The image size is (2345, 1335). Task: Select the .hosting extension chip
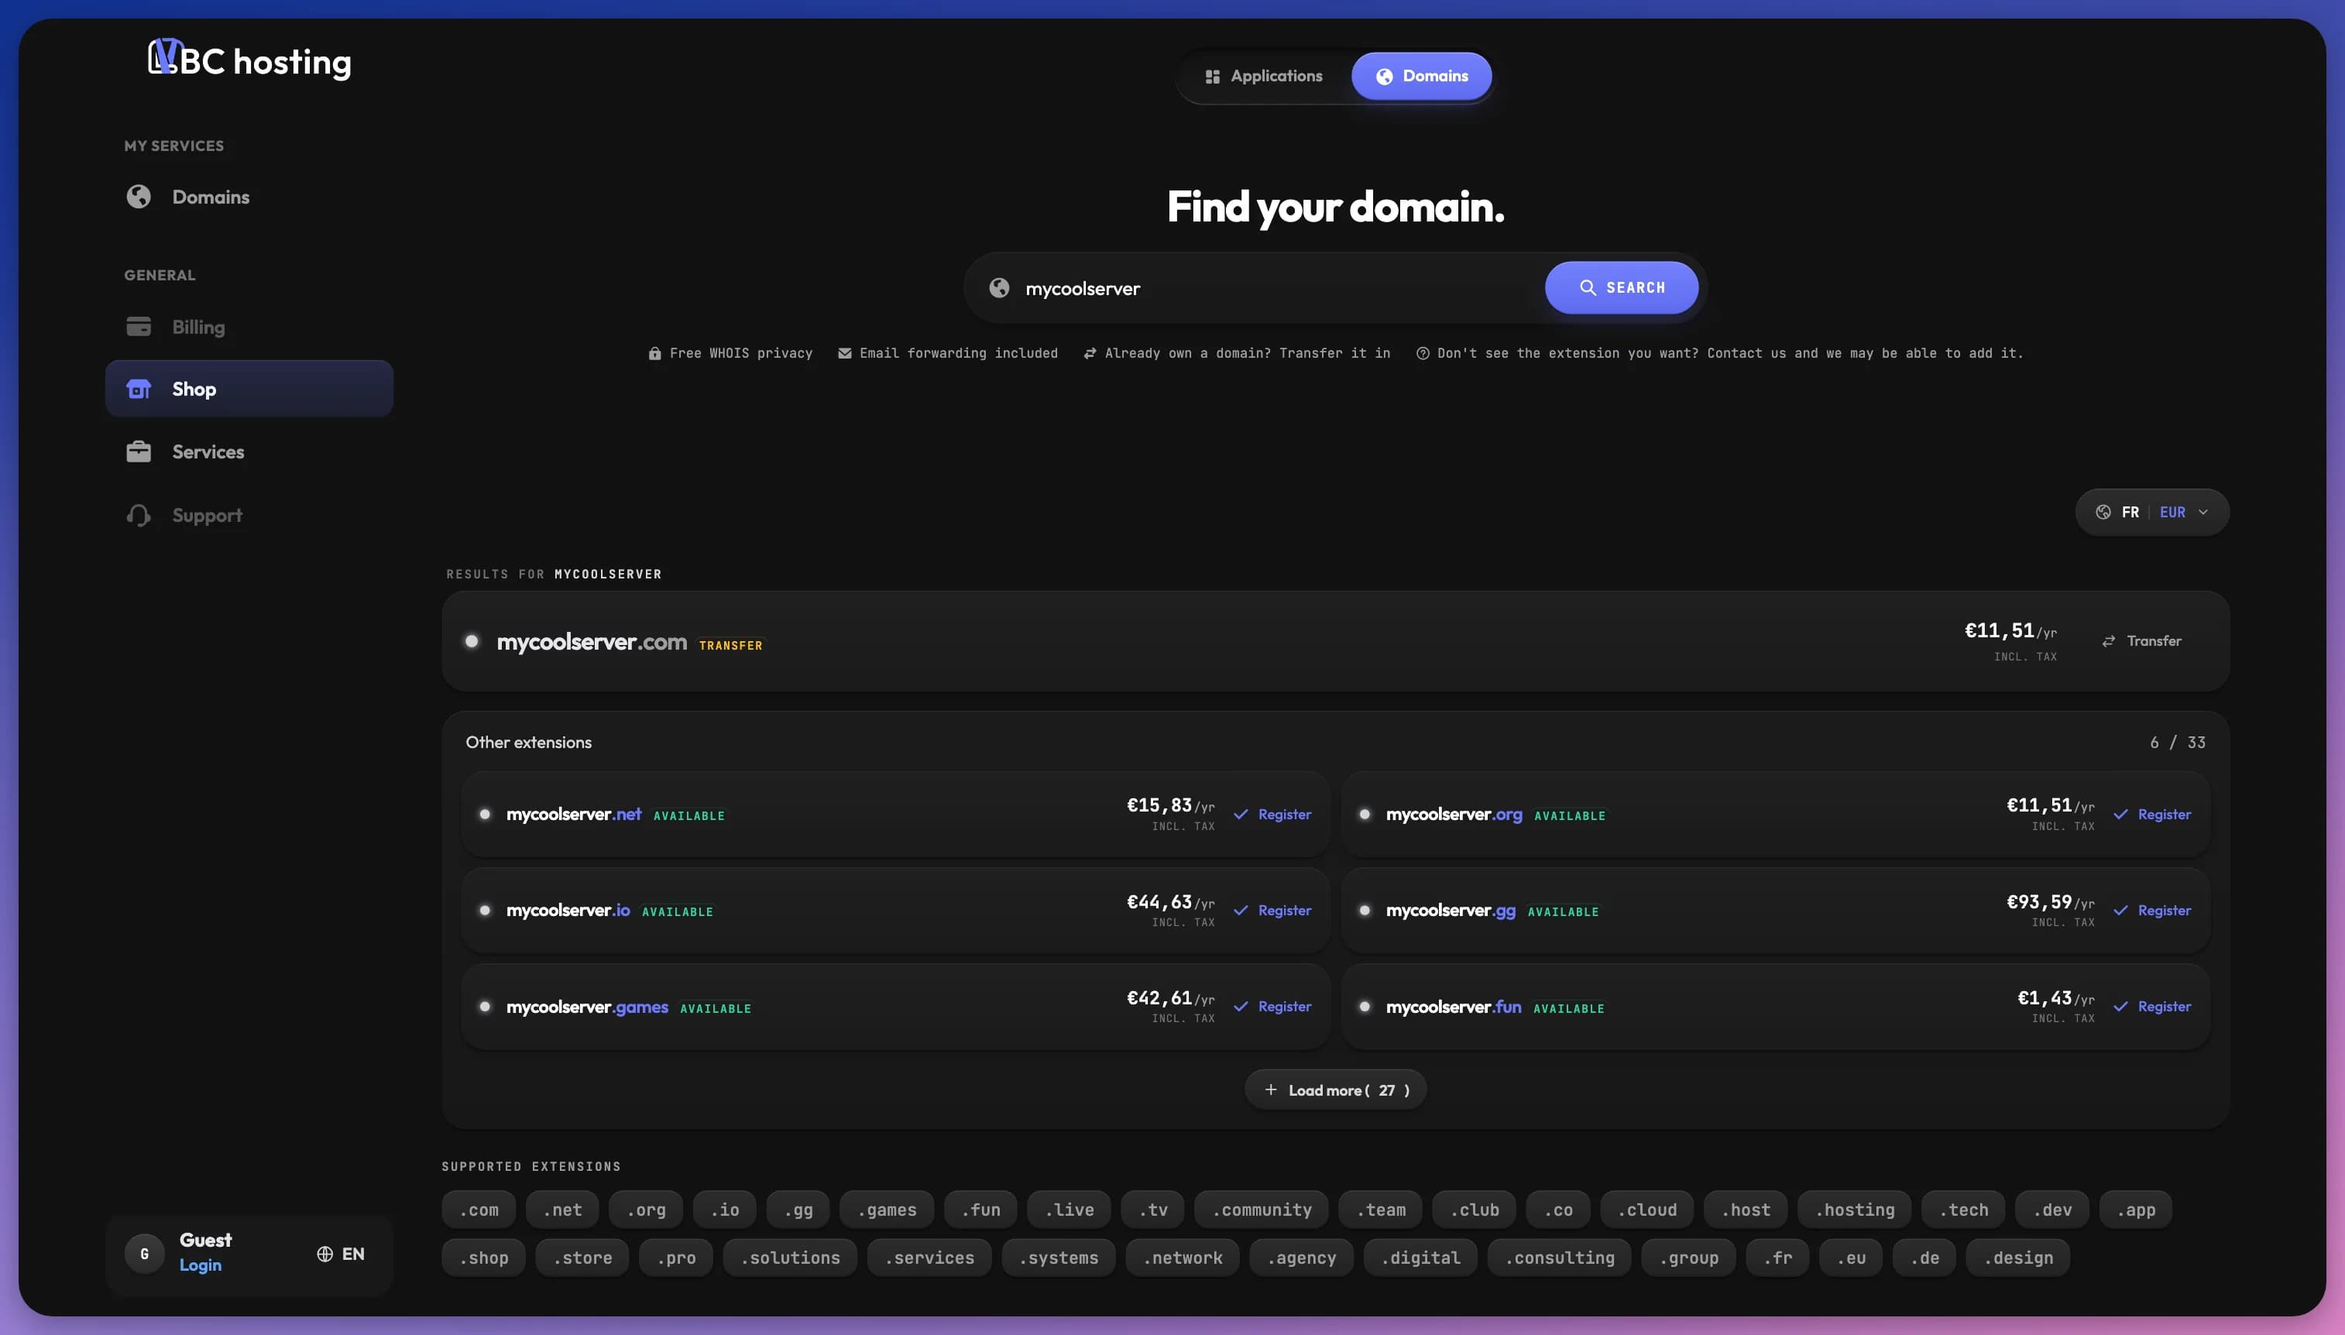click(1855, 1210)
